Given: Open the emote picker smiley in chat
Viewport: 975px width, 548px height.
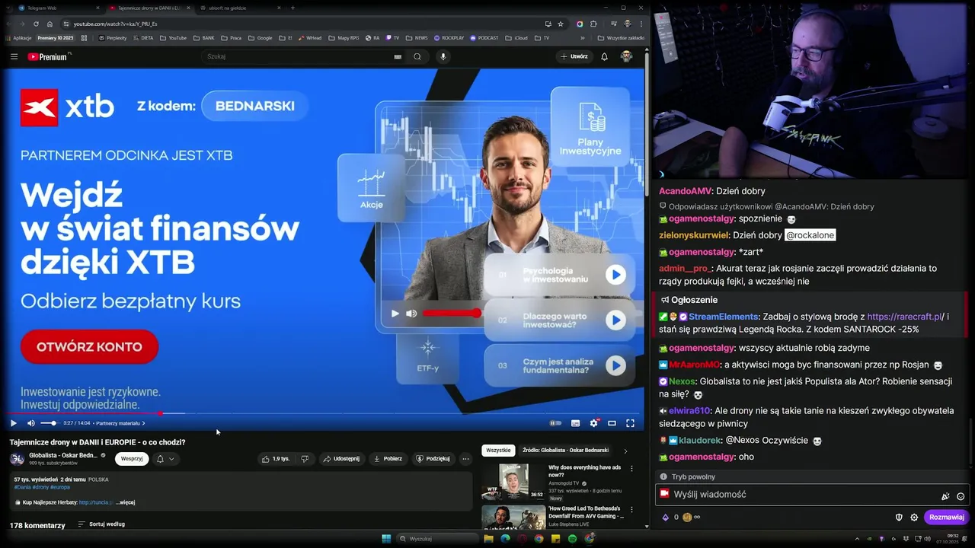Looking at the screenshot, I should (x=961, y=496).
